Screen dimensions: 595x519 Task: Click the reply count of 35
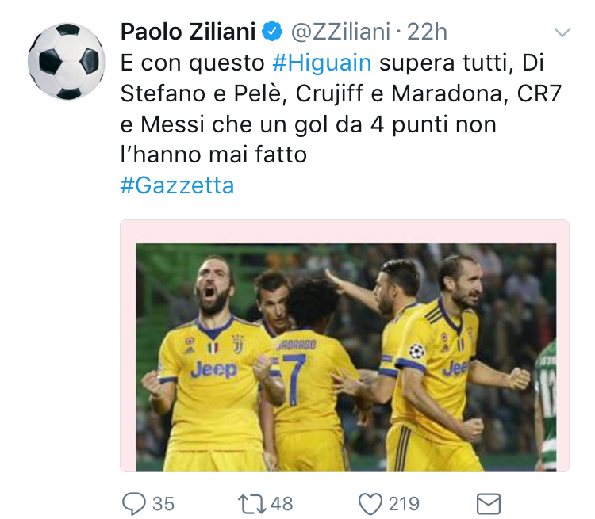click(163, 502)
